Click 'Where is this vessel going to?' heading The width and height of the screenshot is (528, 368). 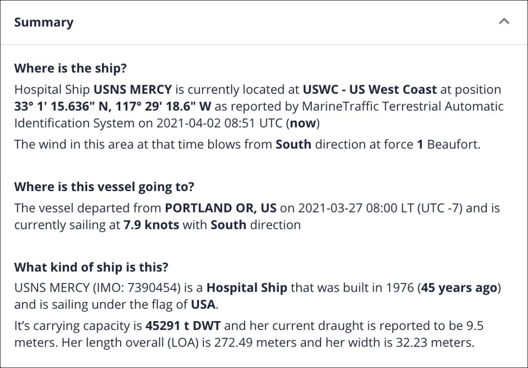[x=104, y=187]
